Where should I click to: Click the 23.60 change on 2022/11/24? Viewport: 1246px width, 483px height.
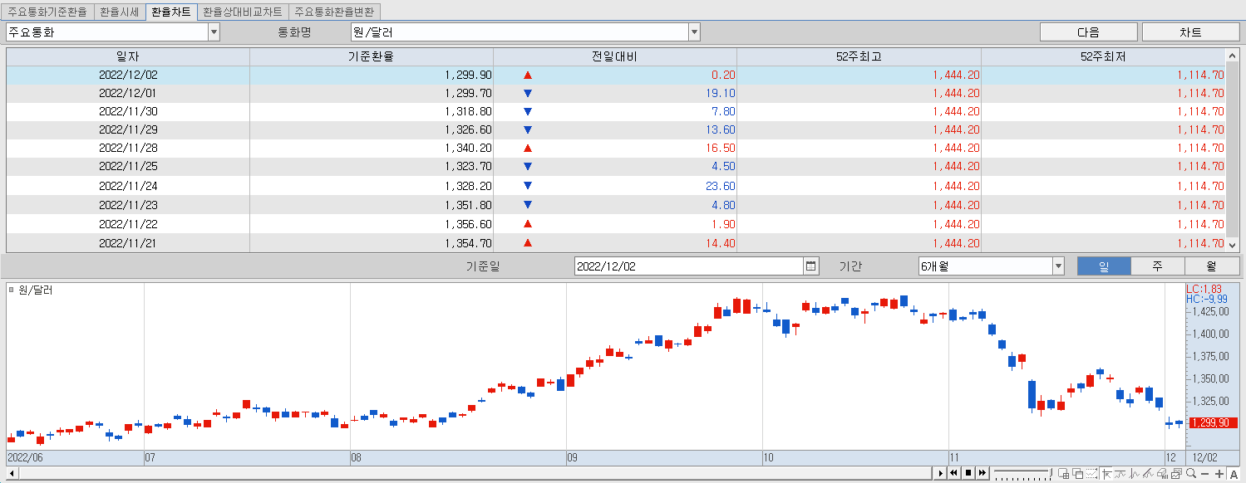(721, 186)
